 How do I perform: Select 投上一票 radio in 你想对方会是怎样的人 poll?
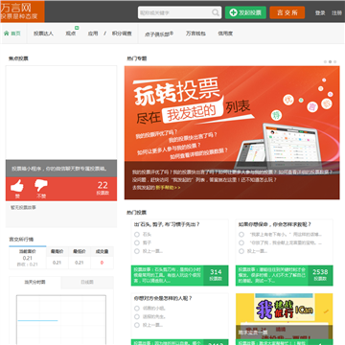[x=137, y=325]
